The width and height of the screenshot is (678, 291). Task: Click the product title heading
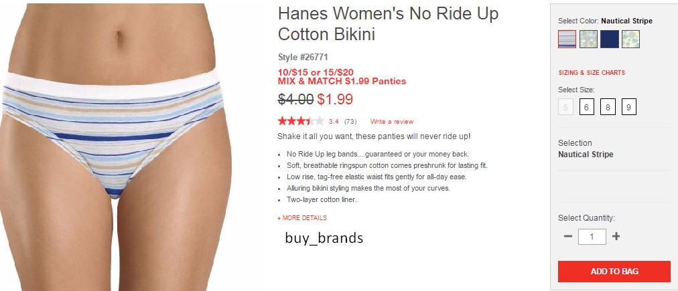pyautogui.click(x=388, y=23)
